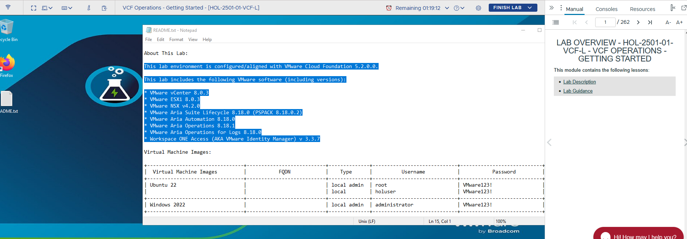The width and height of the screenshot is (687, 239).
Task: Open the Notepad File menu
Action: tap(149, 40)
